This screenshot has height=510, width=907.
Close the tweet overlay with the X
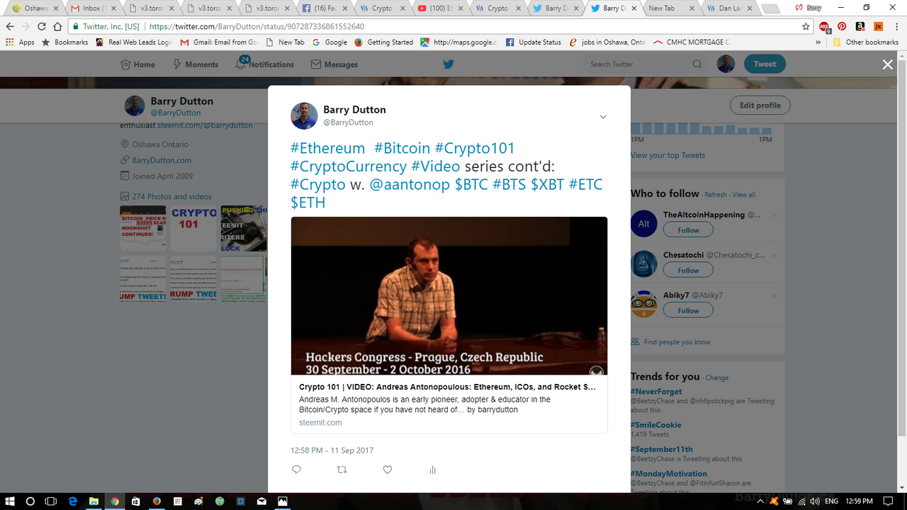[887, 64]
